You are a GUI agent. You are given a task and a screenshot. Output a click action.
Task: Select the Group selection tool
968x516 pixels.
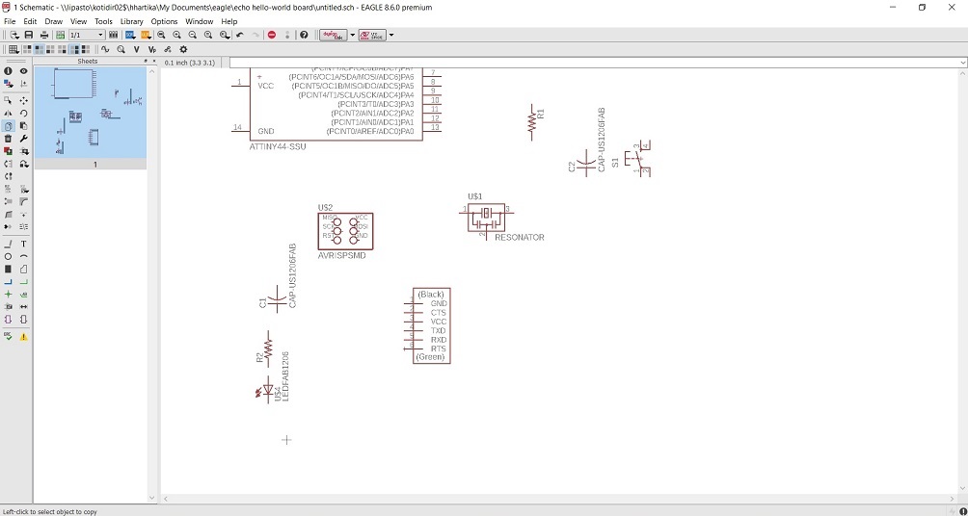[x=8, y=100]
